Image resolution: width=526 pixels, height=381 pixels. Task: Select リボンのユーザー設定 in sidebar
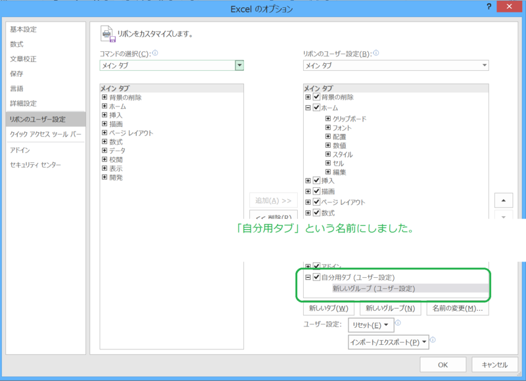pos(45,119)
